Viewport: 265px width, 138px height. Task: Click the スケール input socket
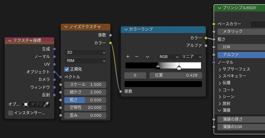pos(61,85)
